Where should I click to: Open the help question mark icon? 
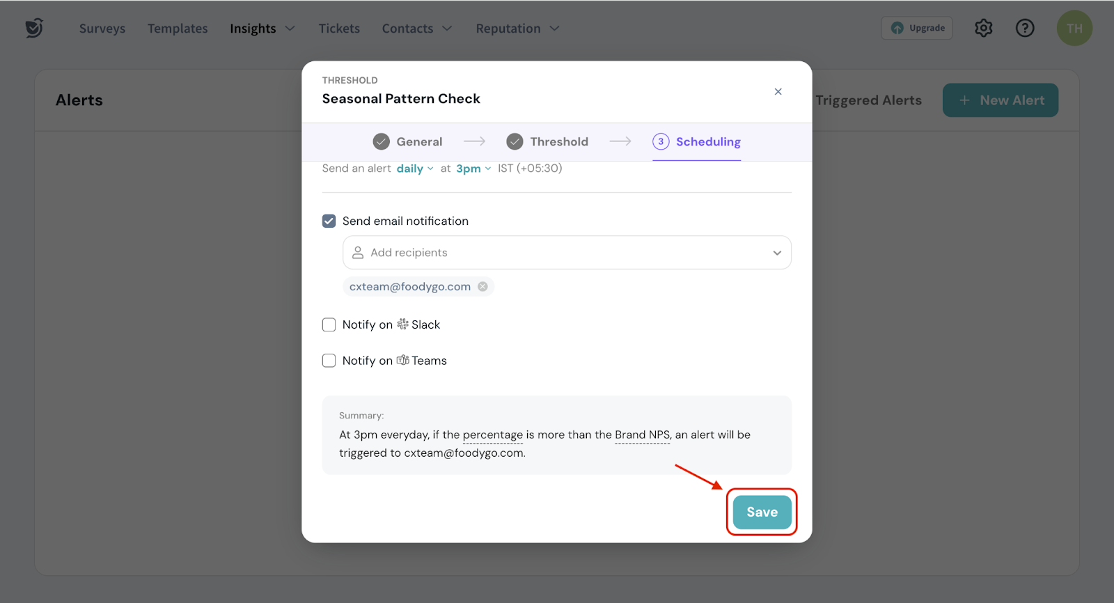[1025, 28]
